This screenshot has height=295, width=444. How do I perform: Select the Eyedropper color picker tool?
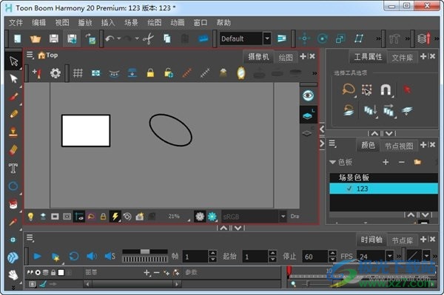(13, 222)
